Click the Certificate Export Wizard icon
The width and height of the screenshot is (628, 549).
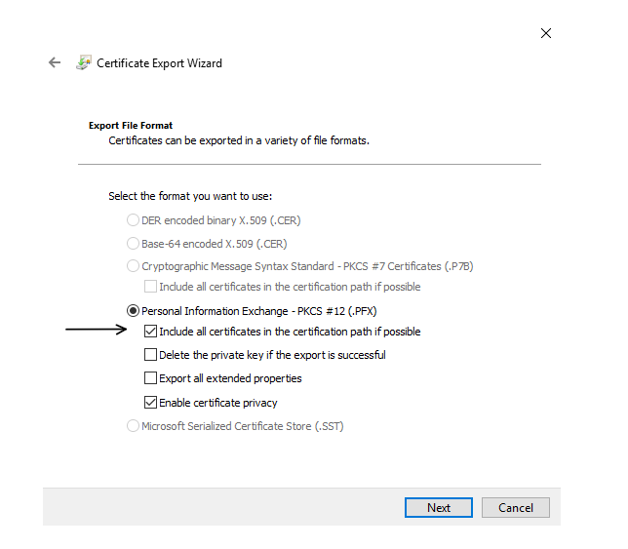point(84,63)
